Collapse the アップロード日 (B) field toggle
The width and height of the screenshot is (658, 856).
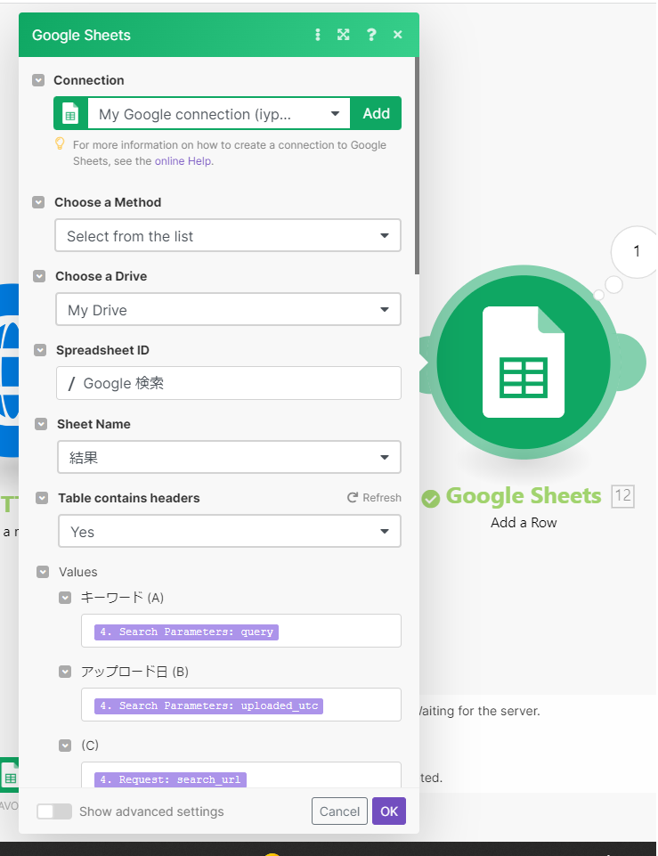(x=65, y=672)
